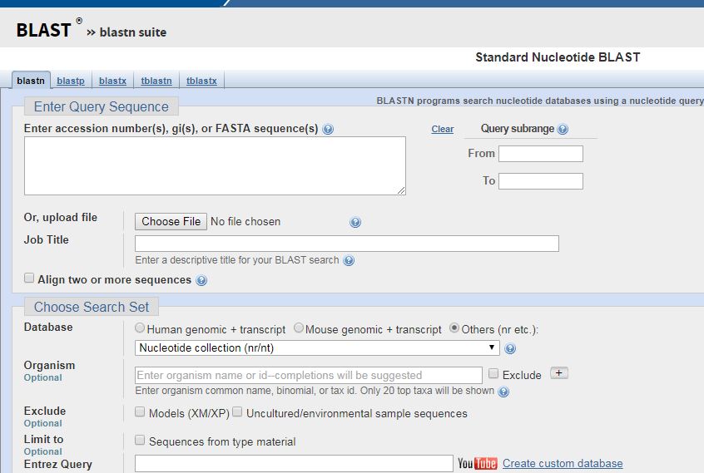704x473 pixels.
Task: Click help icon next to database dropdown
Action: (510, 348)
